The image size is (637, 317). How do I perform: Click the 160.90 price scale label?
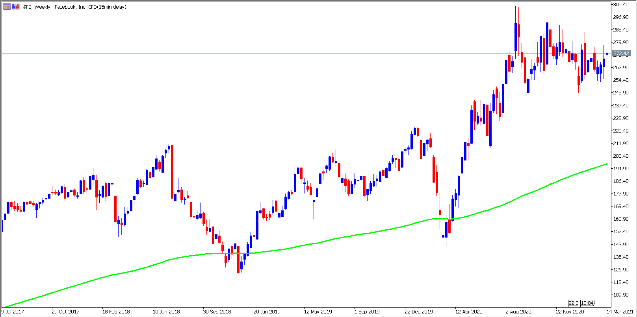[x=621, y=219]
